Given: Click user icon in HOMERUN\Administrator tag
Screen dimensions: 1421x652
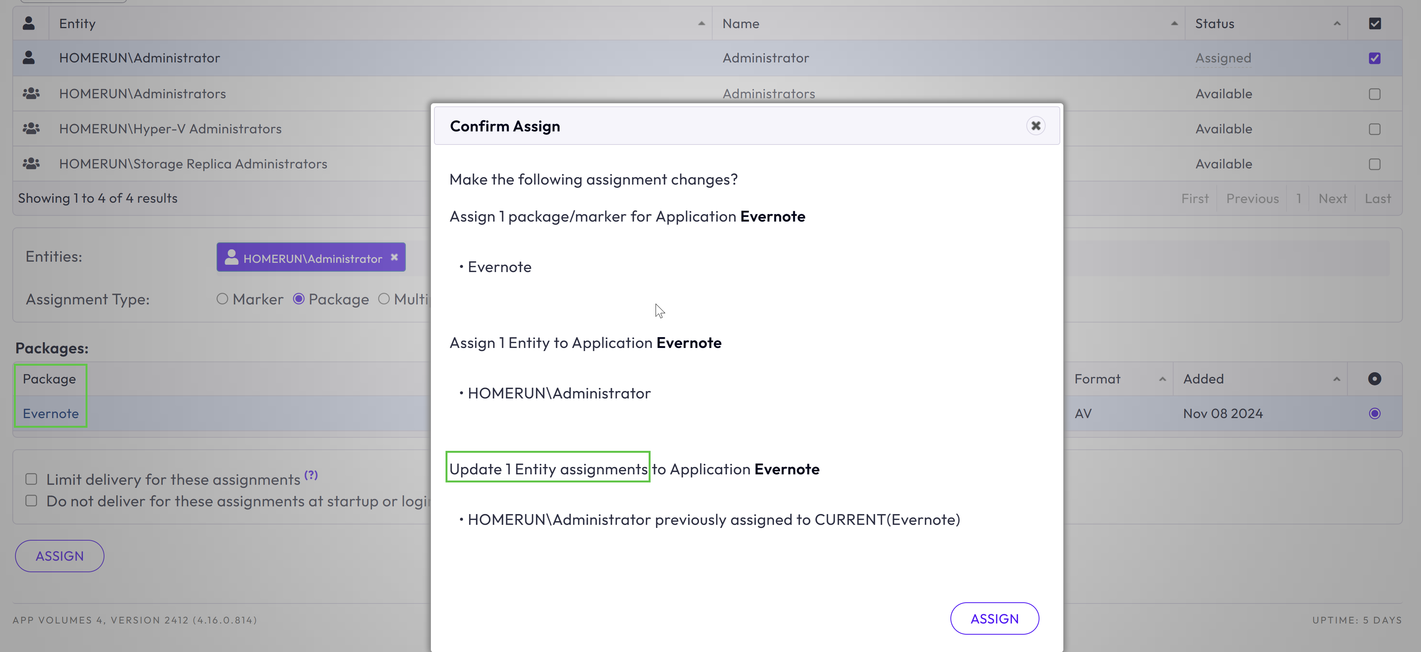Looking at the screenshot, I should [x=232, y=257].
